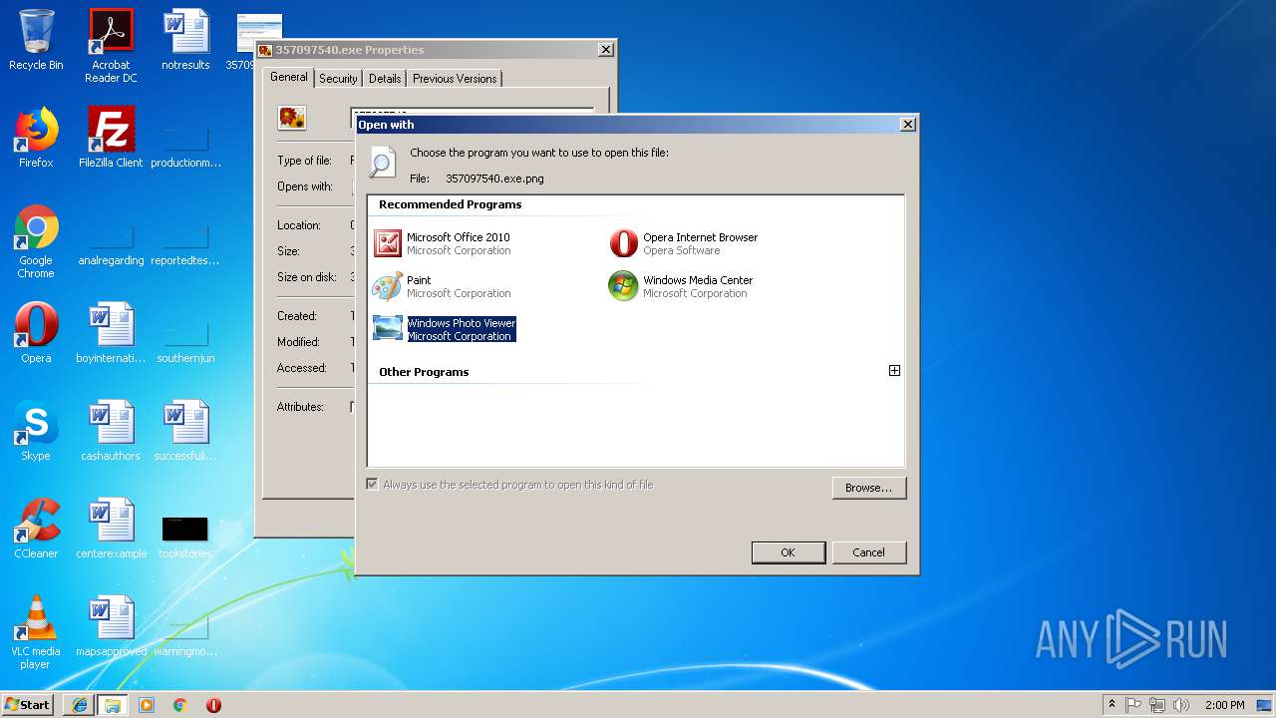Select cashauthors Word document icon
The width and height of the screenshot is (1276, 718).
[111, 431]
